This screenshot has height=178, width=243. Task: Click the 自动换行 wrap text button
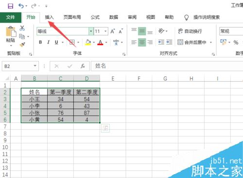[190, 31]
